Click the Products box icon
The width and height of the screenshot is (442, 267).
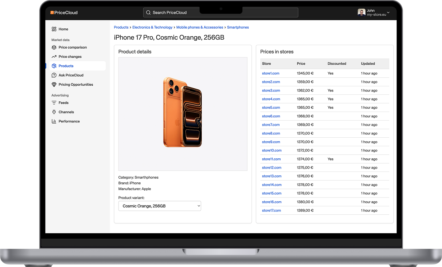pyautogui.click(x=54, y=66)
